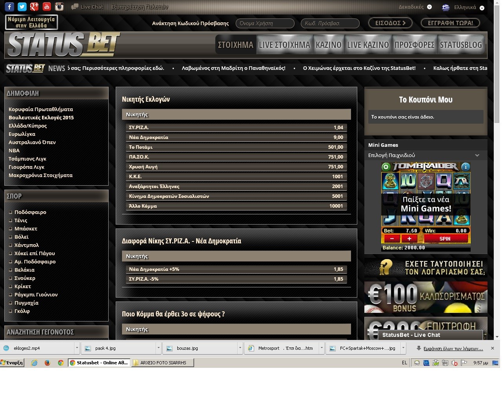Click the Greek flag language icon
Screen dimensions: 502x402
(446, 7)
